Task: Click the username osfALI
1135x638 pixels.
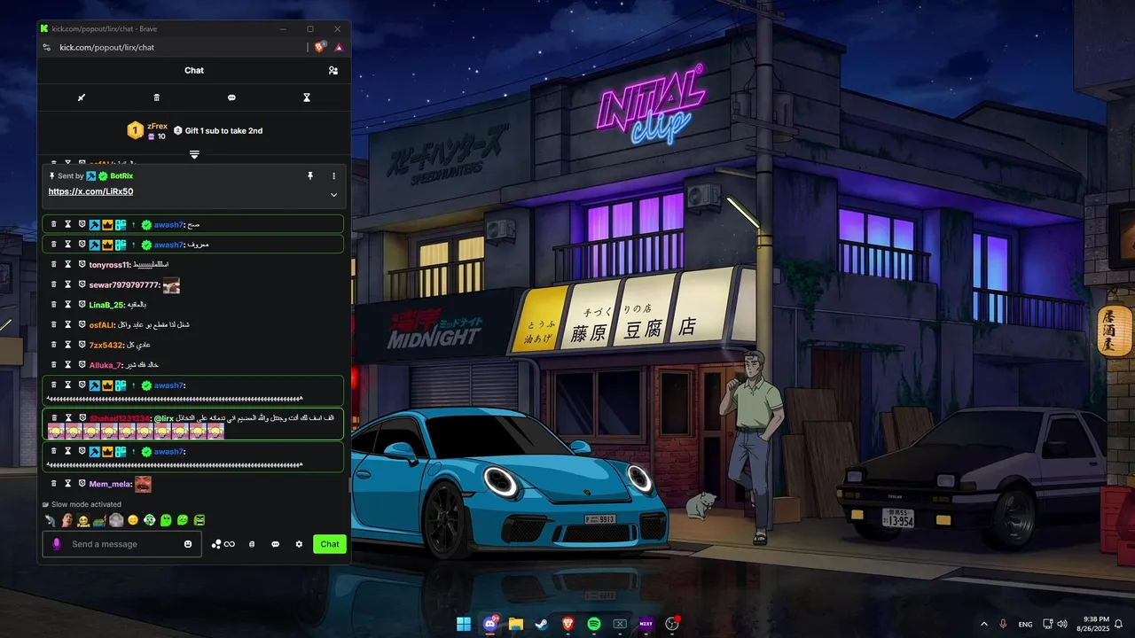Action: click(102, 324)
